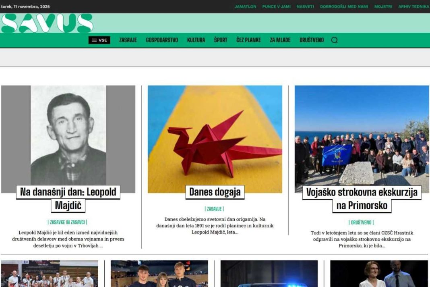Open the Arhiv tednika link
The height and width of the screenshot is (287, 430).
(x=413, y=6)
